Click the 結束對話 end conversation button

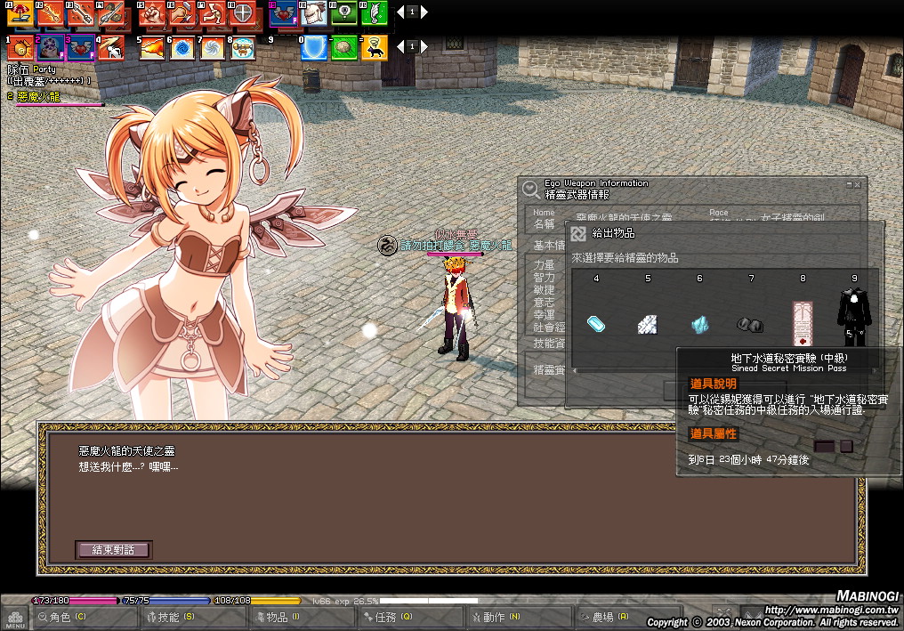click(x=113, y=550)
